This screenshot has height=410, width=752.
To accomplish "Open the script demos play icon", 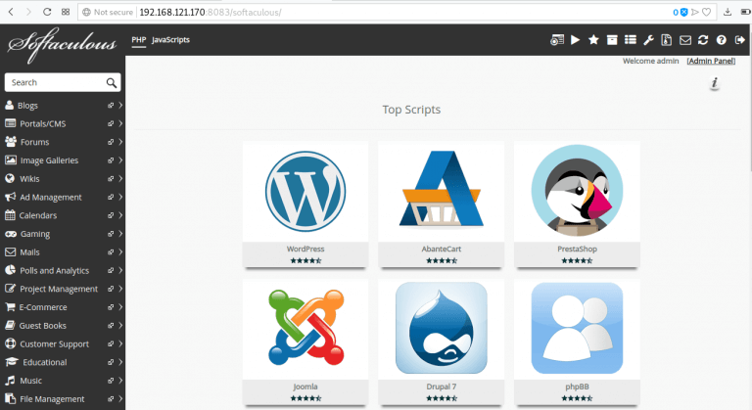I will [575, 40].
